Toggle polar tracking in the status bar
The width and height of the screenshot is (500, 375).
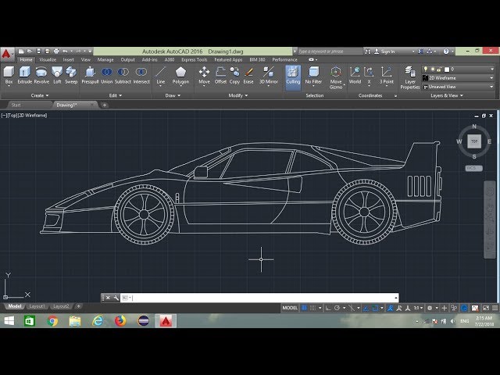click(337, 308)
